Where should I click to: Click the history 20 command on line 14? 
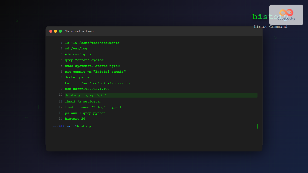[x=75, y=118]
